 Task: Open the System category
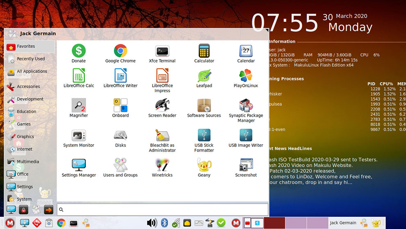pyautogui.click(x=30, y=199)
